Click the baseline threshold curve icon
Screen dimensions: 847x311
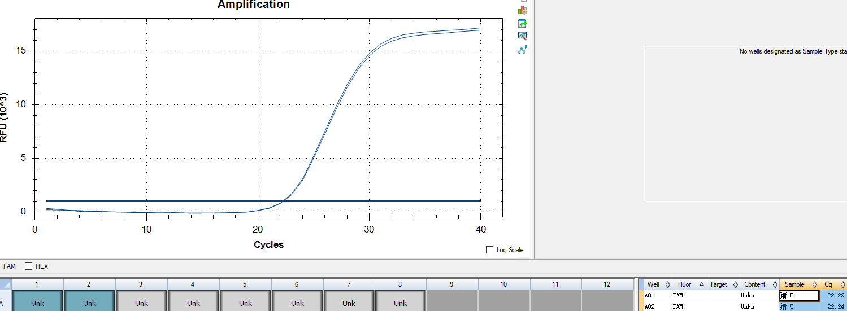[x=523, y=50]
